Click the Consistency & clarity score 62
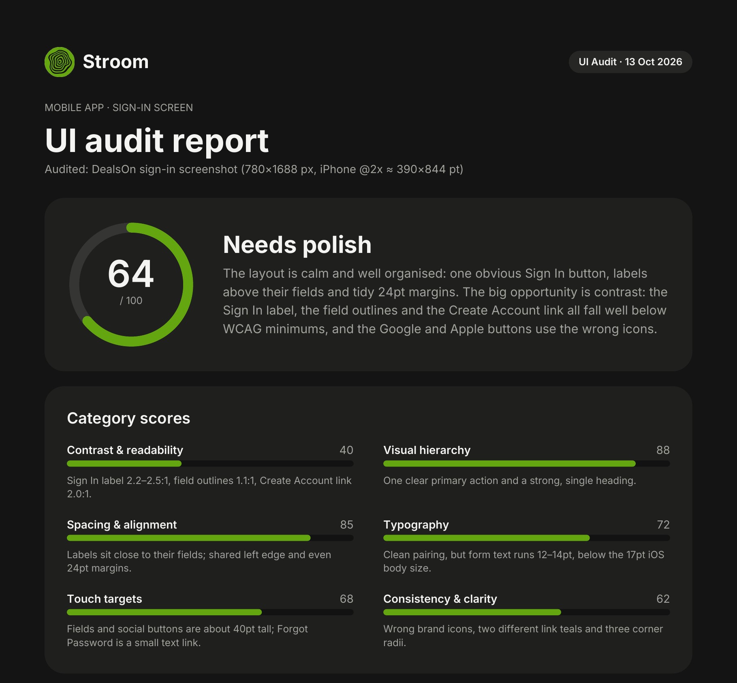 (663, 599)
